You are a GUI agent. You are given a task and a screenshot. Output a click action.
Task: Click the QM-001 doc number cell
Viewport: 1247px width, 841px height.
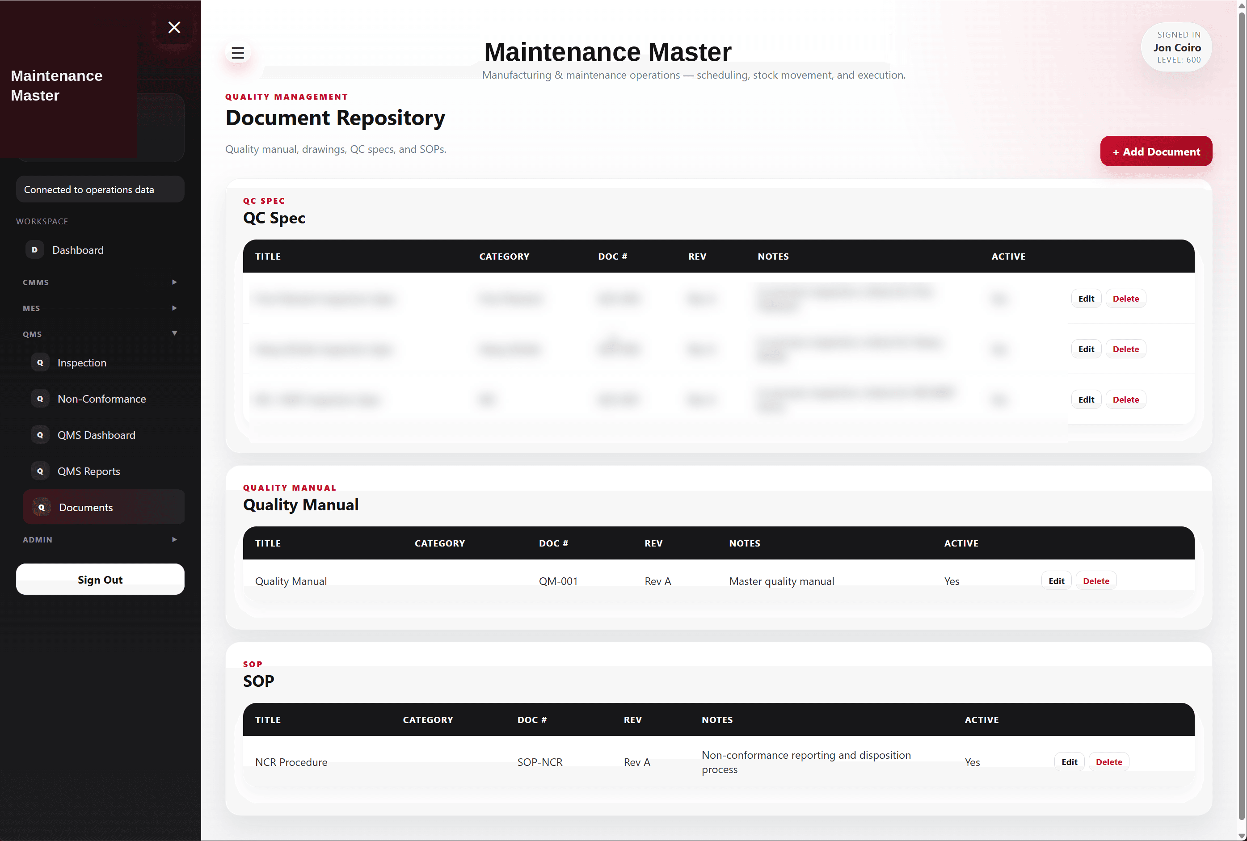(x=558, y=581)
